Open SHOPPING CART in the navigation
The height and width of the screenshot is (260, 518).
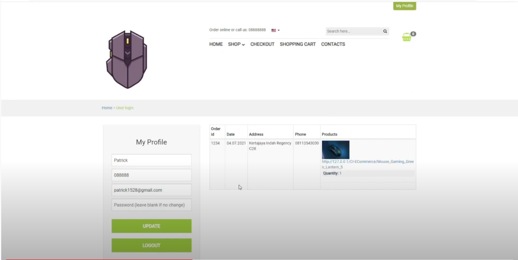coord(298,44)
